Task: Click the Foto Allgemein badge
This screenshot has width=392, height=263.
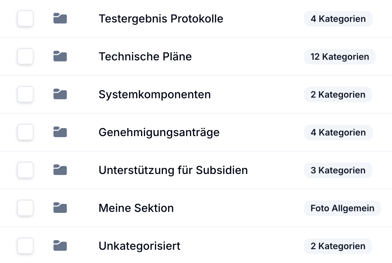Action: tap(342, 208)
